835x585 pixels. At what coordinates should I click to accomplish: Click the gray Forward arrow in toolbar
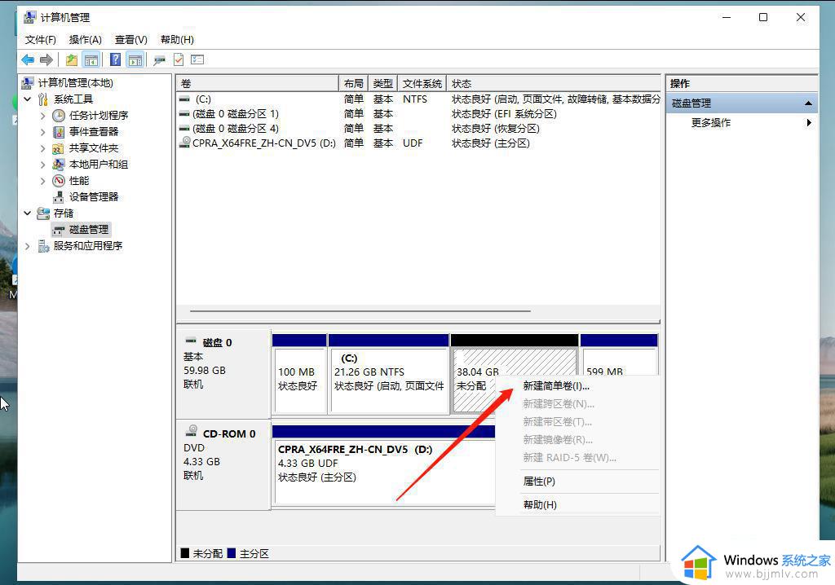click(46, 60)
